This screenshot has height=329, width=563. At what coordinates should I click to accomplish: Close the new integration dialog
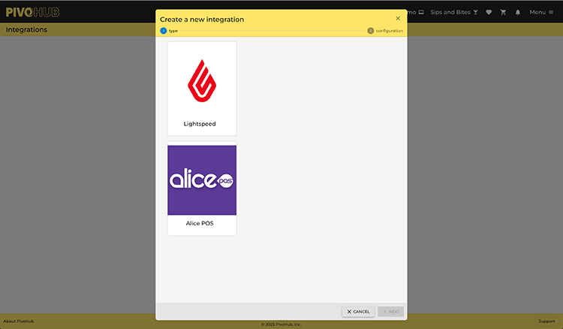point(398,19)
